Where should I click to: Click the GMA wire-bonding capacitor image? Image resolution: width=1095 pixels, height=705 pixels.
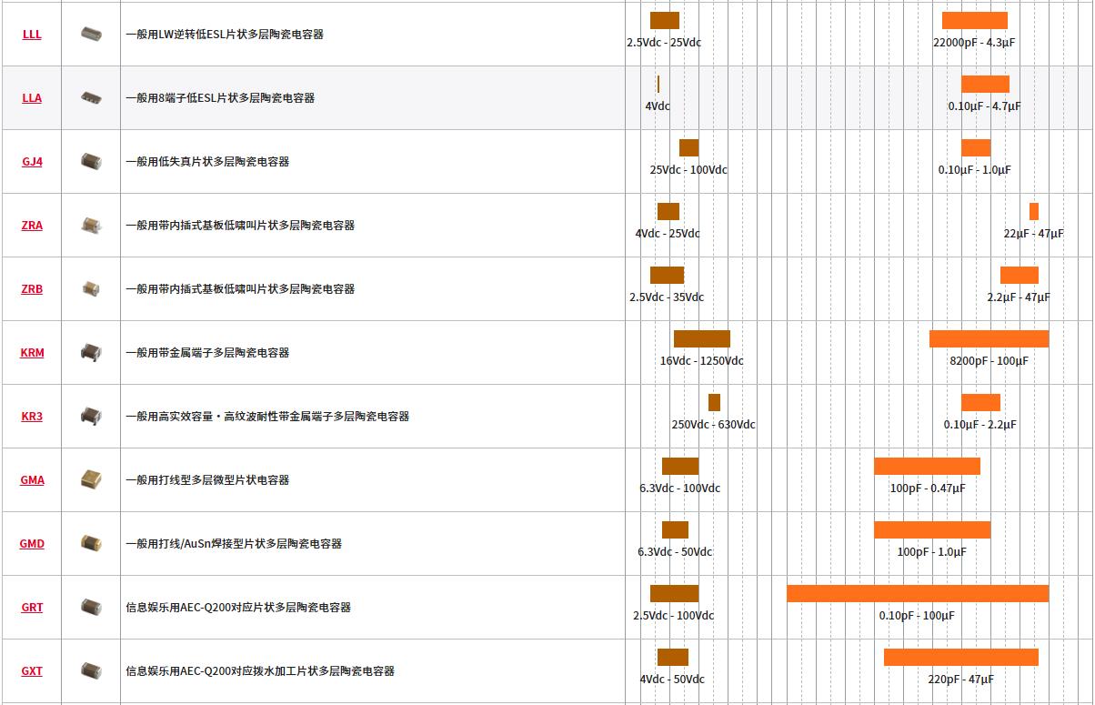tap(91, 478)
